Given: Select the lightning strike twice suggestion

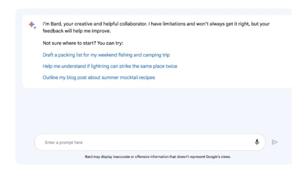Looking at the screenshot, I should pyautogui.click(x=110, y=66).
